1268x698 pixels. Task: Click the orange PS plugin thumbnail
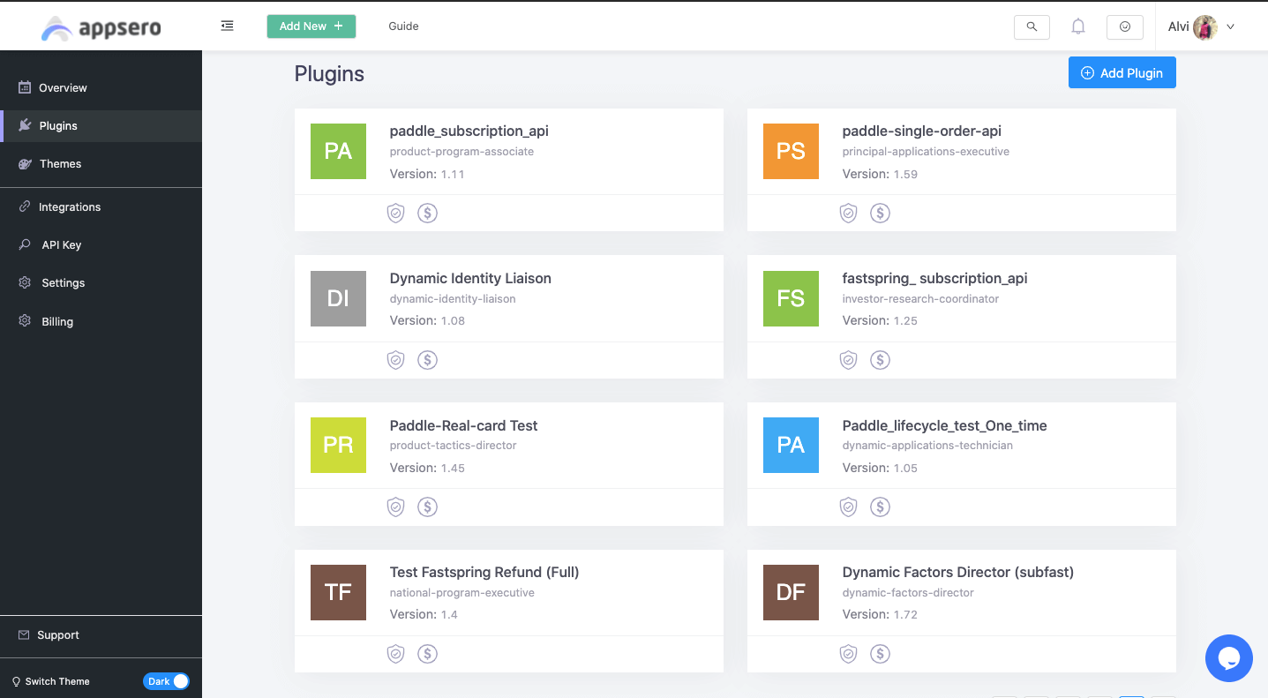click(x=791, y=151)
